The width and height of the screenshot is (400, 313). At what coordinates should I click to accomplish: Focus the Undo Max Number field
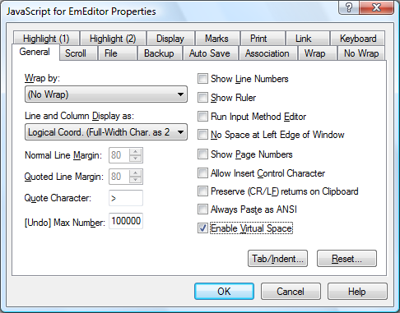126,221
